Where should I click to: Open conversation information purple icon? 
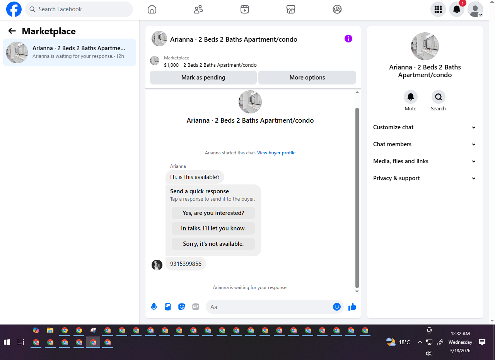348,39
